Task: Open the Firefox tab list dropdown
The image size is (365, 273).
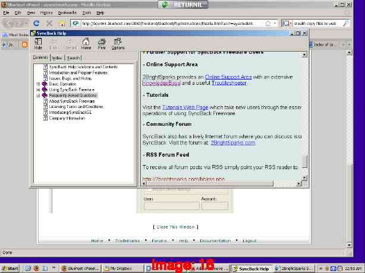Action: pyautogui.click(x=349, y=45)
